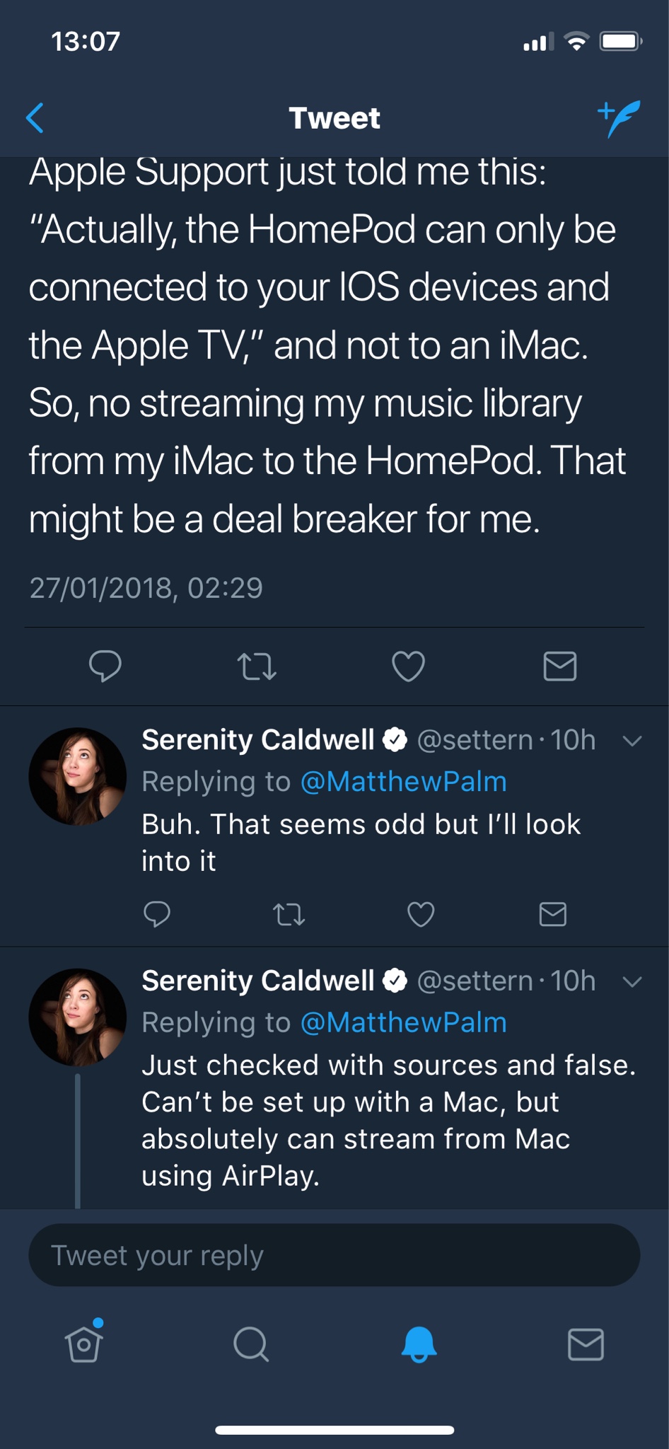Expand options chevron on first Serenity reply
Screen dimensions: 669x1449
[632, 741]
